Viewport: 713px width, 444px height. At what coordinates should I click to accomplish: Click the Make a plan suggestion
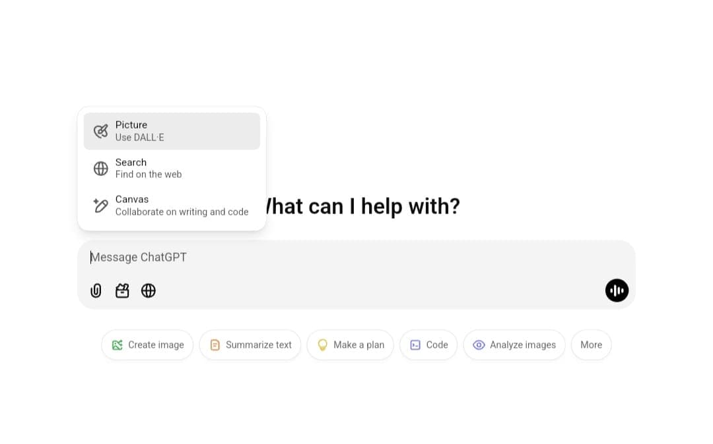(x=350, y=345)
